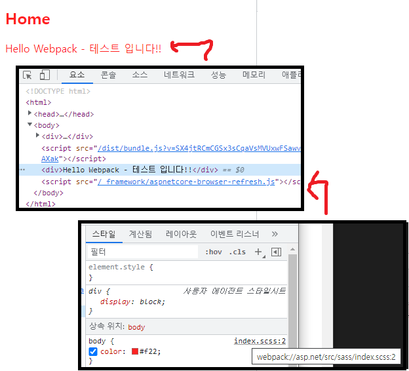Toggle the computed styles sidebar icon
This screenshot has width=409, height=371.
click(276, 252)
